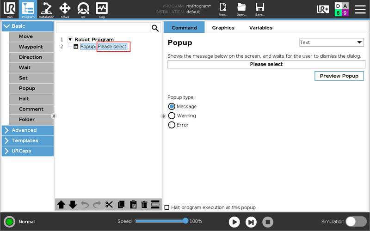Screen dimensions: 370x231
Task: Enable halt program execution checkbox
Action: [167, 207]
